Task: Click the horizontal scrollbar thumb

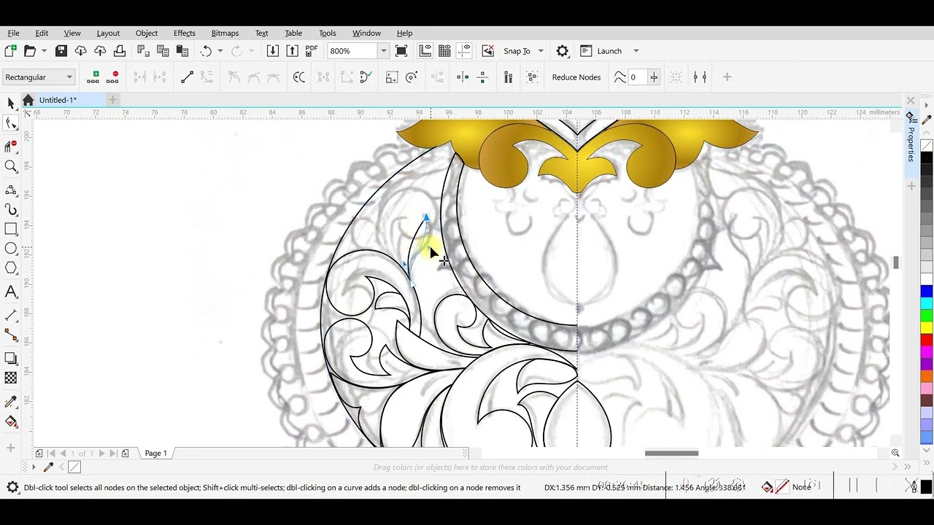Action: tap(671, 454)
